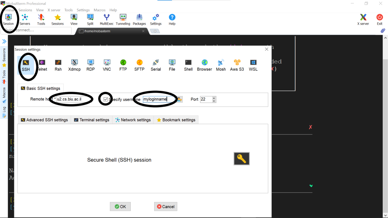388x218 pixels.
Task: Switch to Advanced SSH settings tab
Action: pyautogui.click(x=44, y=120)
